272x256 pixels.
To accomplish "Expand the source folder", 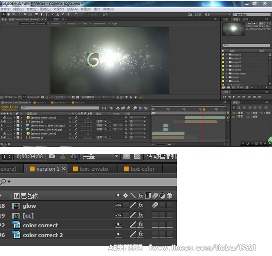I will tap(227, 81).
